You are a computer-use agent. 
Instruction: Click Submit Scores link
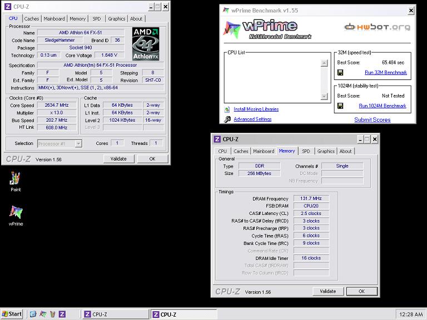tap(373, 120)
